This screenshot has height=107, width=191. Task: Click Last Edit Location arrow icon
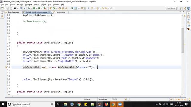click(x=103, y=8)
